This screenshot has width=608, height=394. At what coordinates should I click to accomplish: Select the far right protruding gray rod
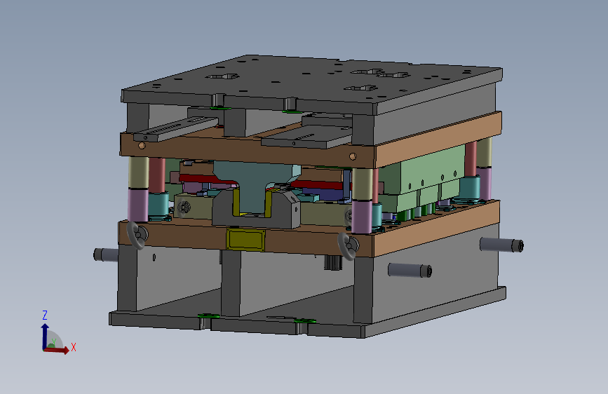click(x=502, y=245)
